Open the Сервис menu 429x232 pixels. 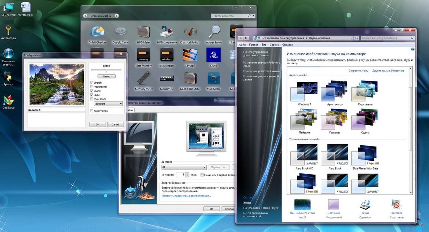coord(274,45)
